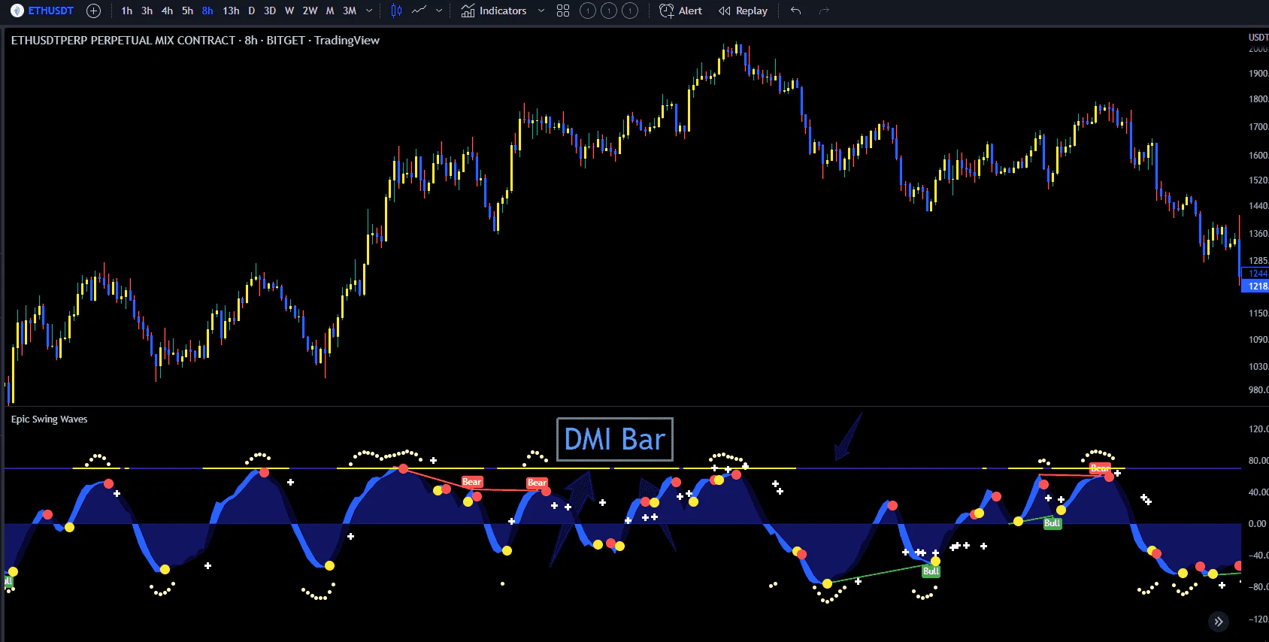The height and width of the screenshot is (642, 1269).
Task: Click the 1244 price label on axis
Action: pyautogui.click(x=1256, y=274)
